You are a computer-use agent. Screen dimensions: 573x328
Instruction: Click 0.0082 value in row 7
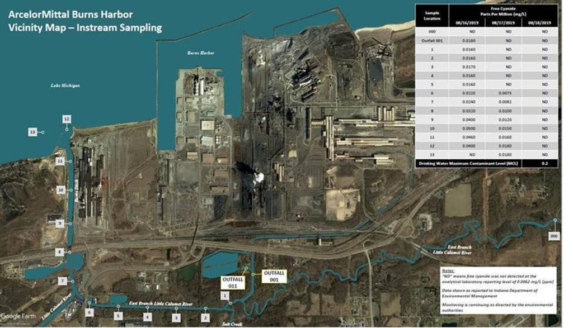tap(505, 102)
